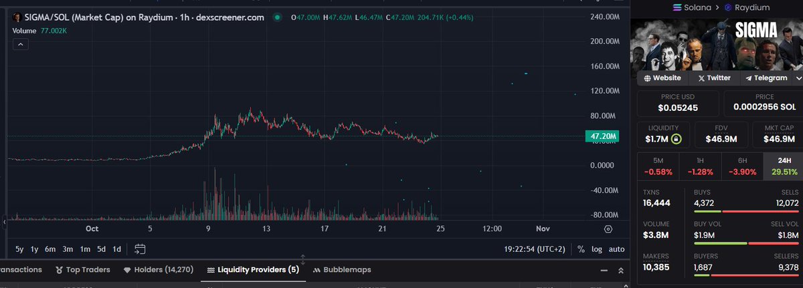Click the Raydium breadcrumb link
This screenshot has height=288, width=803.
click(752, 8)
